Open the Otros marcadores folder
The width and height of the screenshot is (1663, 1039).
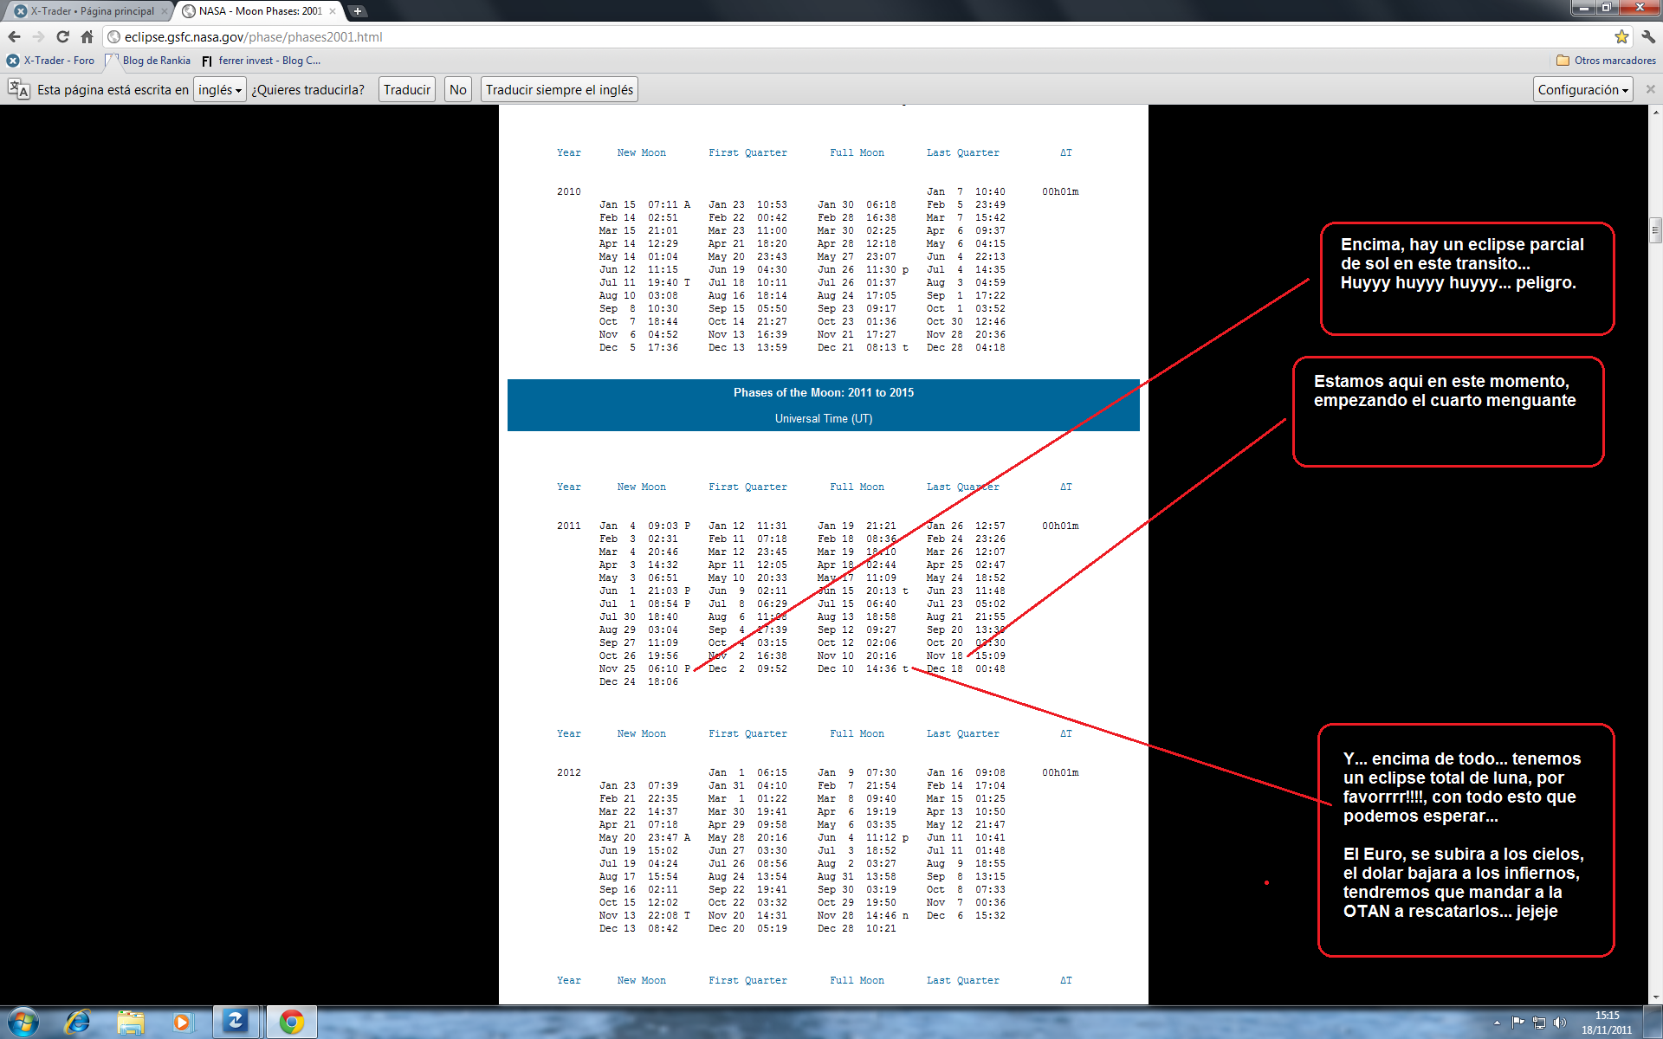[x=1606, y=61]
